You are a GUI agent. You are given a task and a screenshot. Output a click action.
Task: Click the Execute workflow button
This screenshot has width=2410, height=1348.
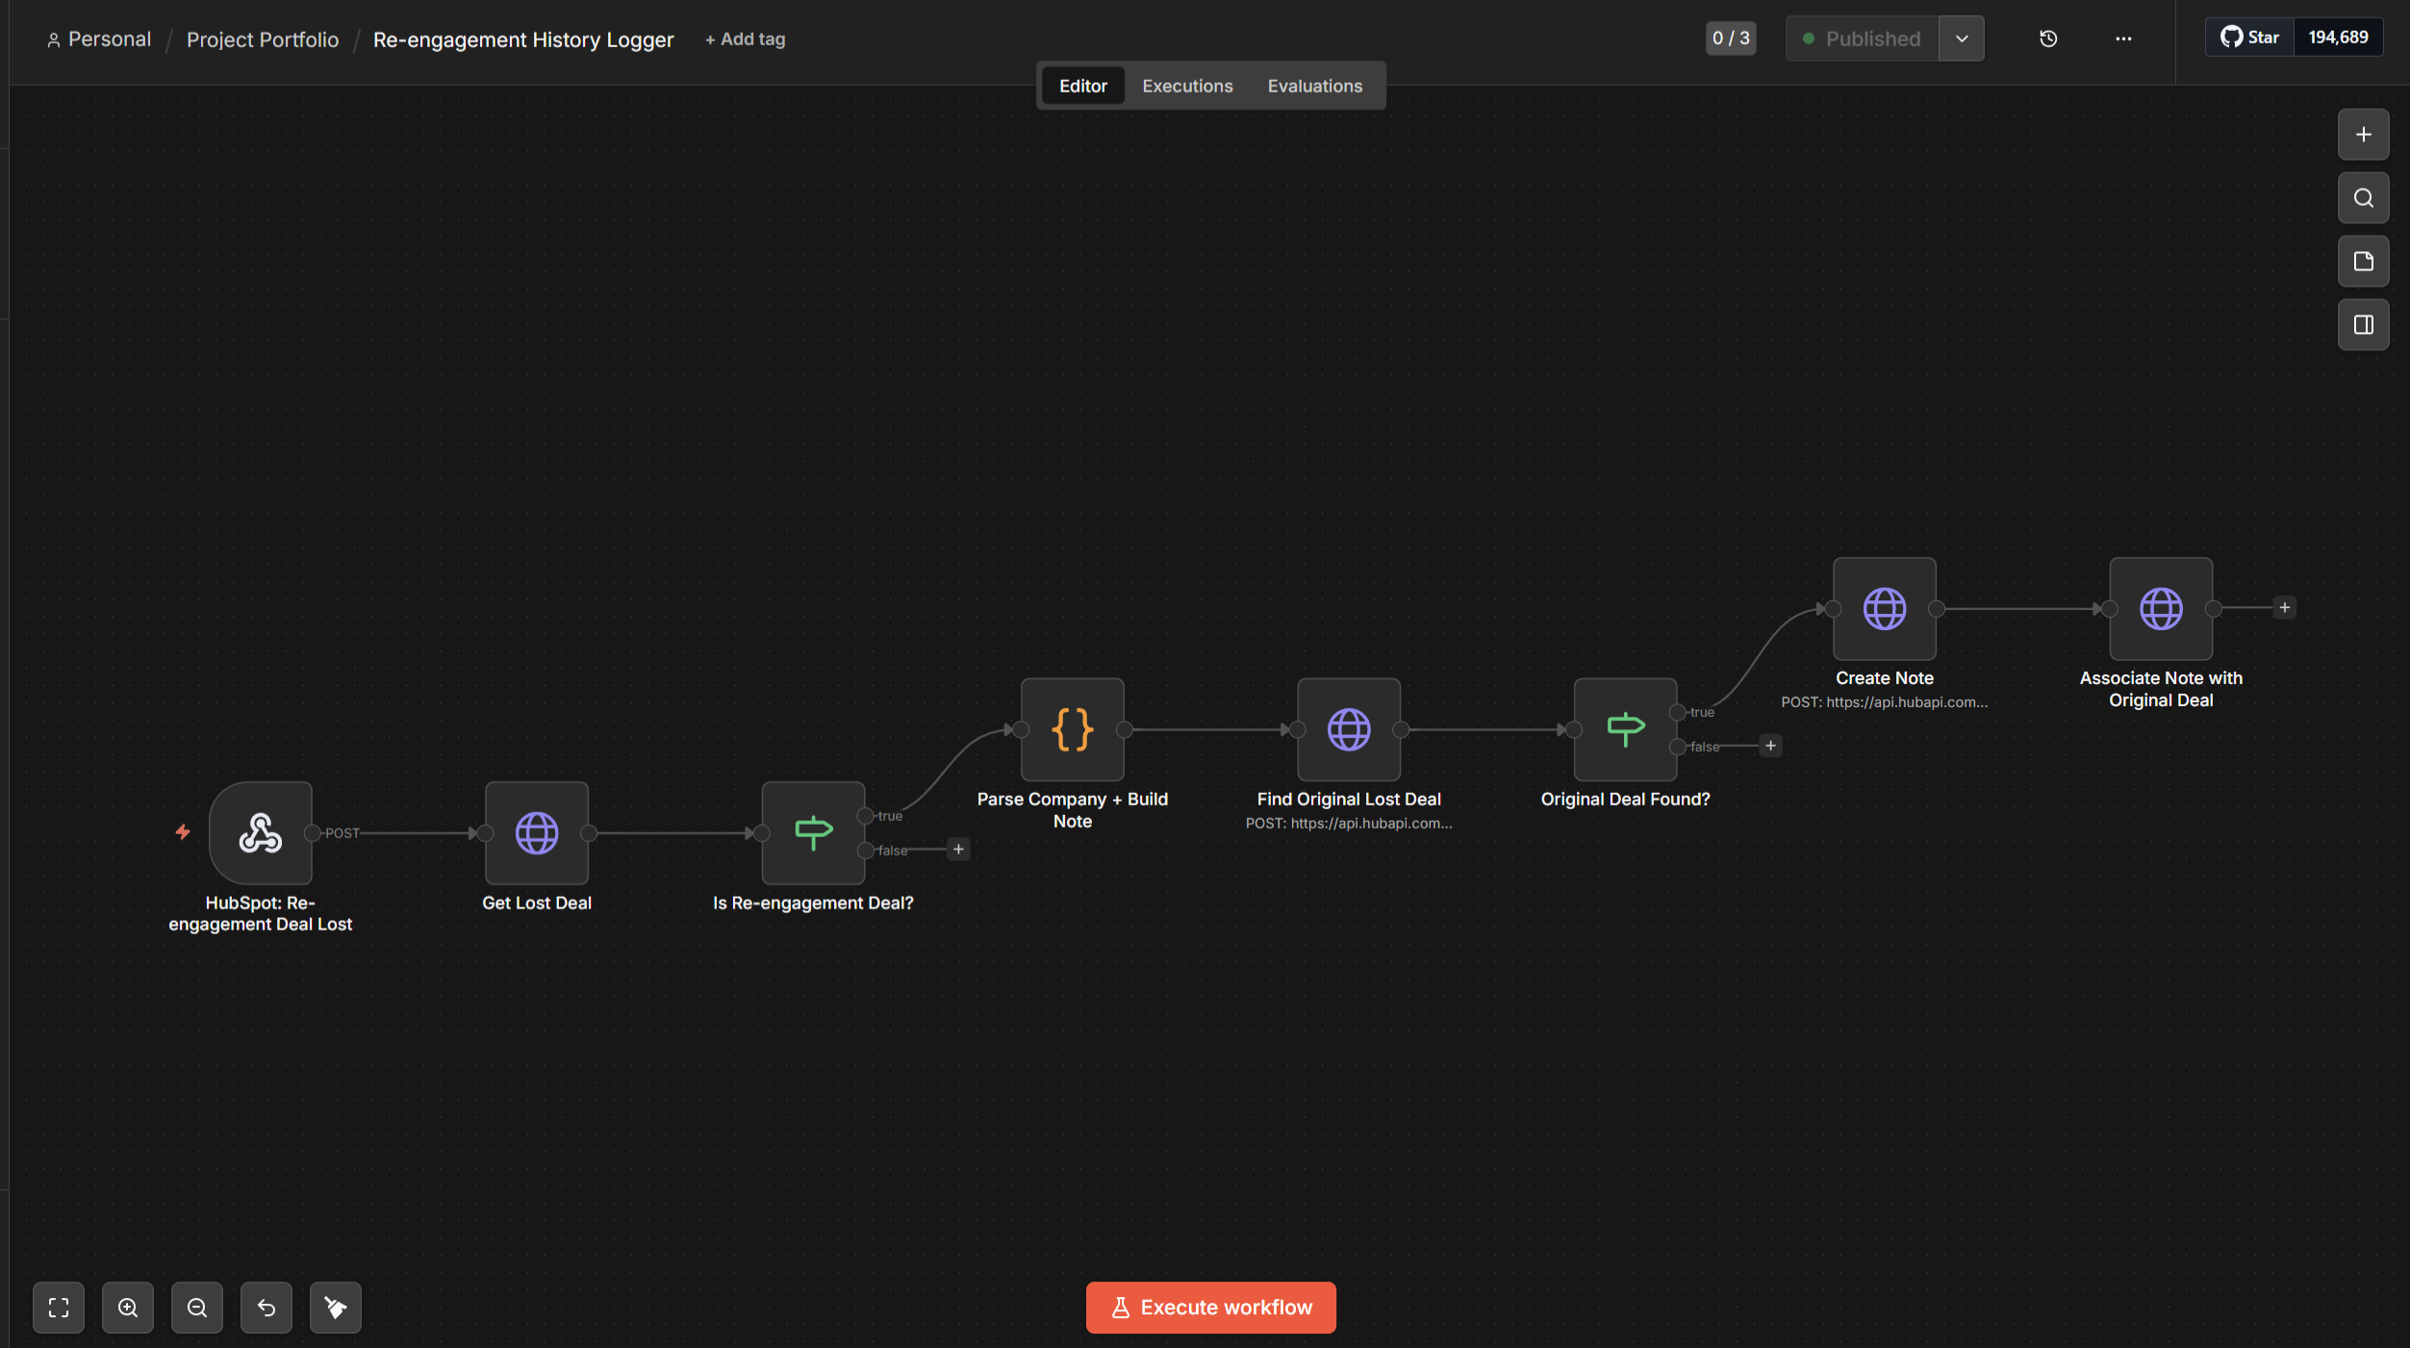click(x=1210, y=1307)
